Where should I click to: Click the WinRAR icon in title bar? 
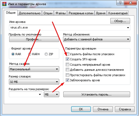(x=4, y=4)
